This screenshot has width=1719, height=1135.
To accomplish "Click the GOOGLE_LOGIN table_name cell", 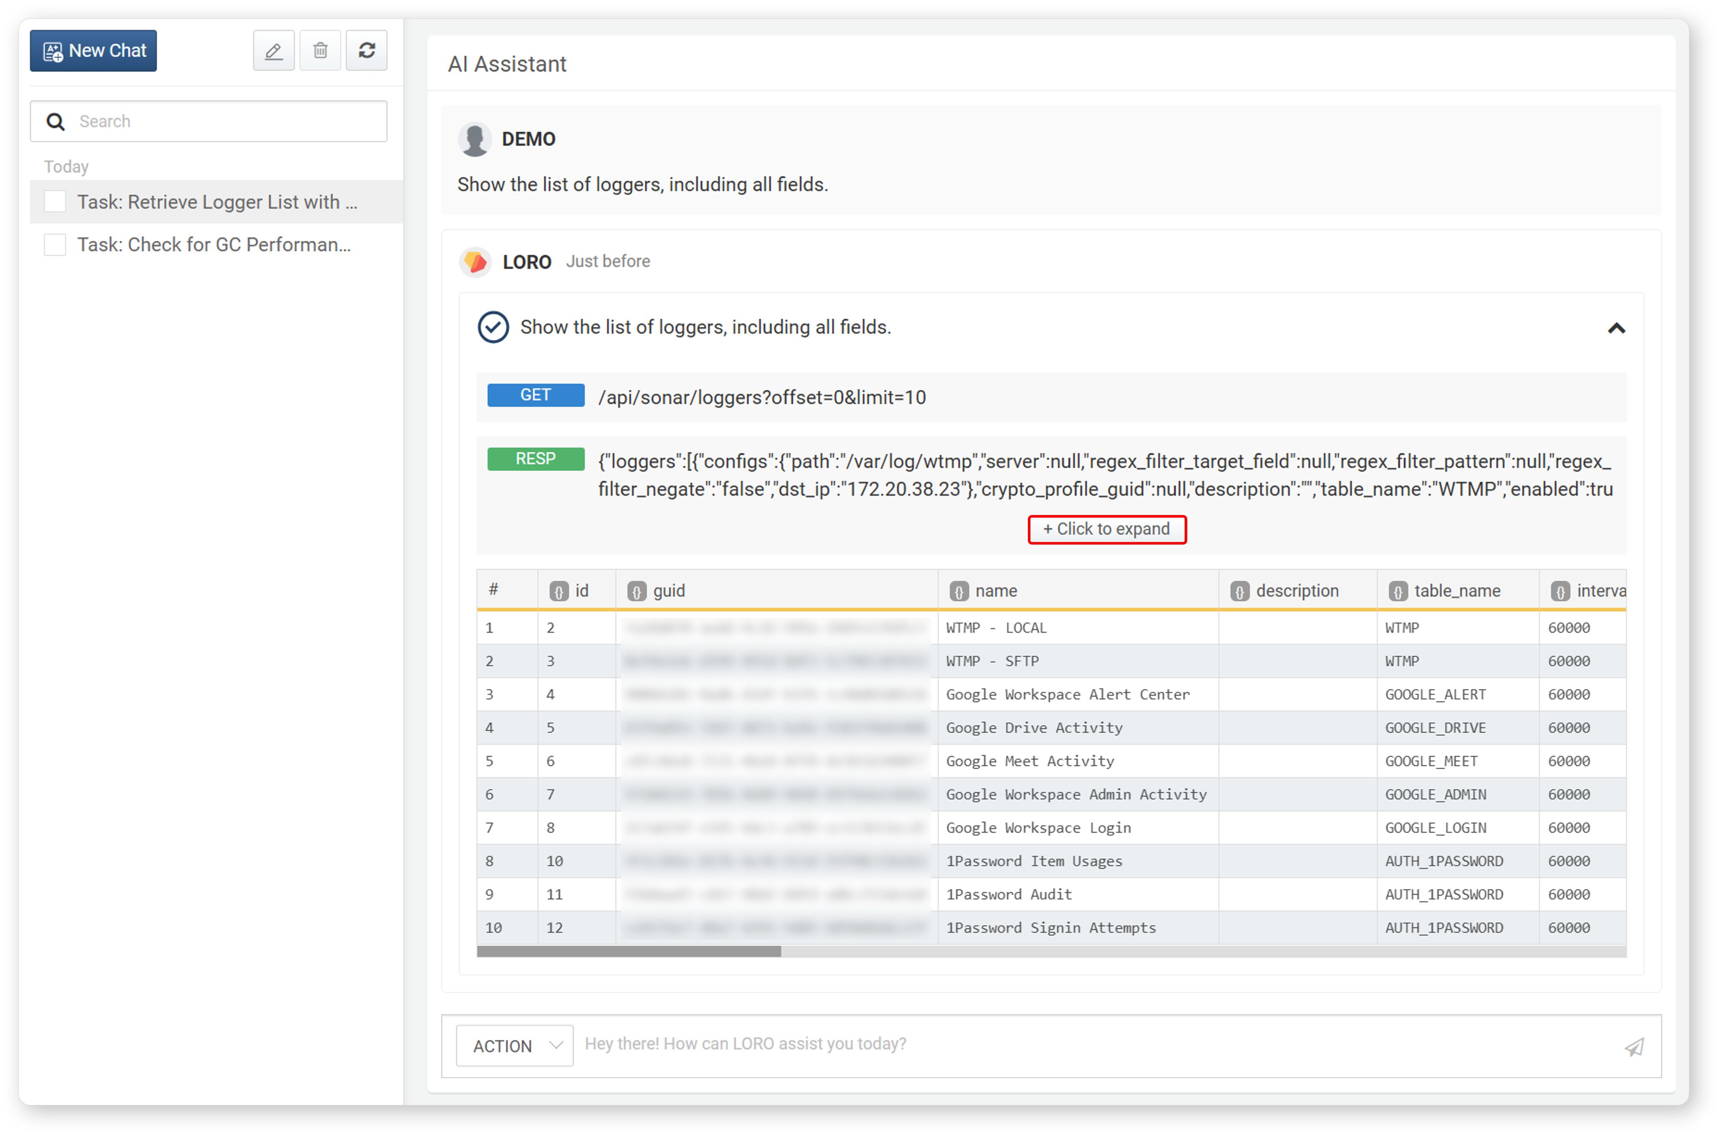I will coord(1458,828).
